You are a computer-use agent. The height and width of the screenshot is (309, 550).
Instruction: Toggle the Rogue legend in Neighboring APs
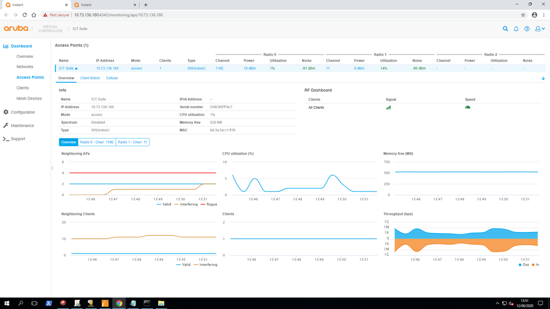[x=208, y=204]
